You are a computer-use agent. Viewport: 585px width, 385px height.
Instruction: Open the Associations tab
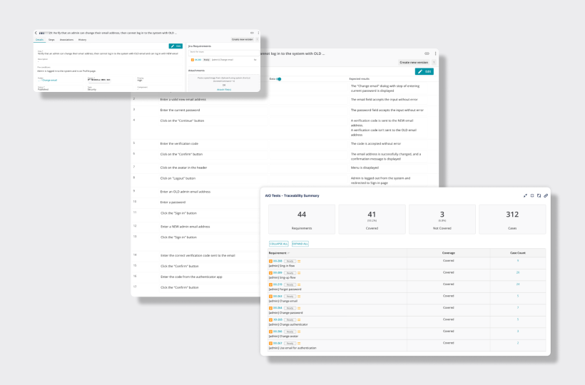pos(66,40)
